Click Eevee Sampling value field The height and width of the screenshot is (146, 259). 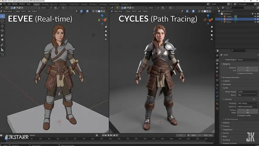[x=248, y=68]
